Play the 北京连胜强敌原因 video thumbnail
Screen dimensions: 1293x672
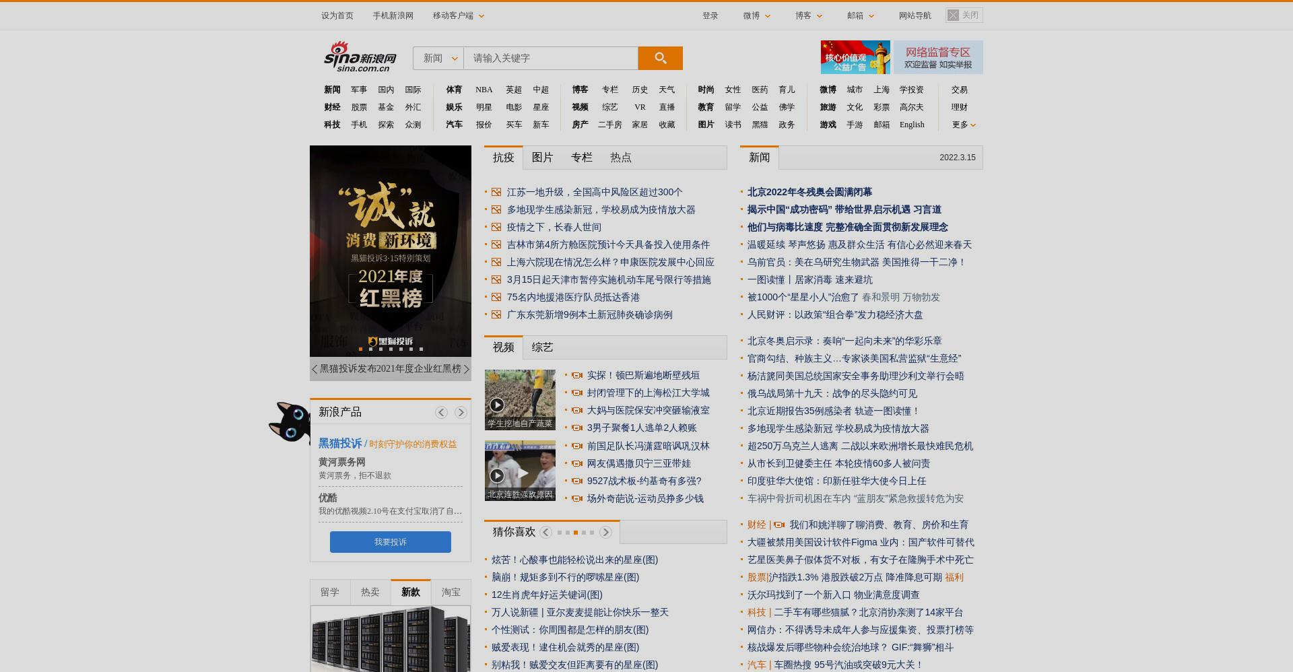pyautogui.click(x=520, y=471)
